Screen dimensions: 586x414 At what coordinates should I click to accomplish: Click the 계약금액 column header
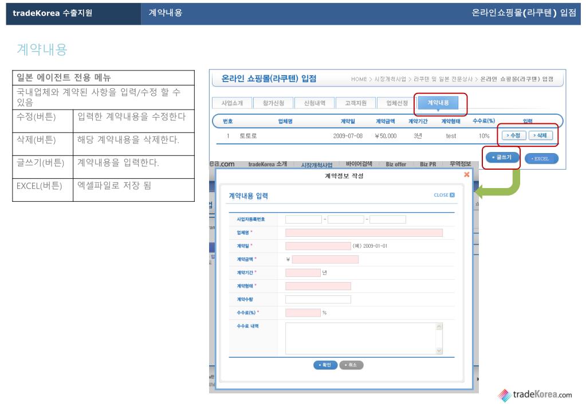(x=386, y=121)
